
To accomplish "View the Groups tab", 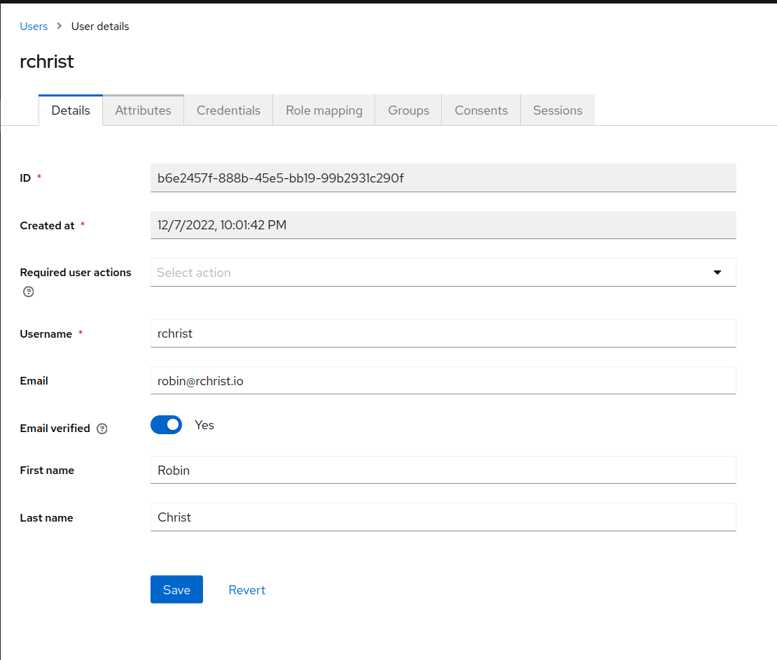I will (x=408, y=110).
